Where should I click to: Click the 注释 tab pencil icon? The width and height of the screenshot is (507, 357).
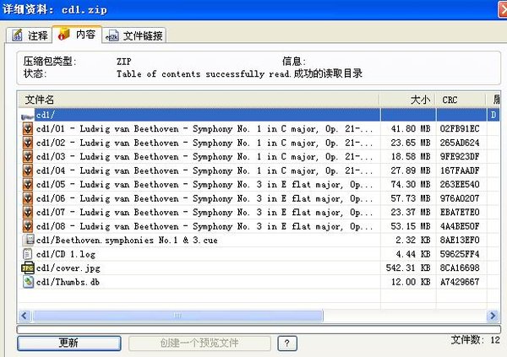(x=17, y=35)
